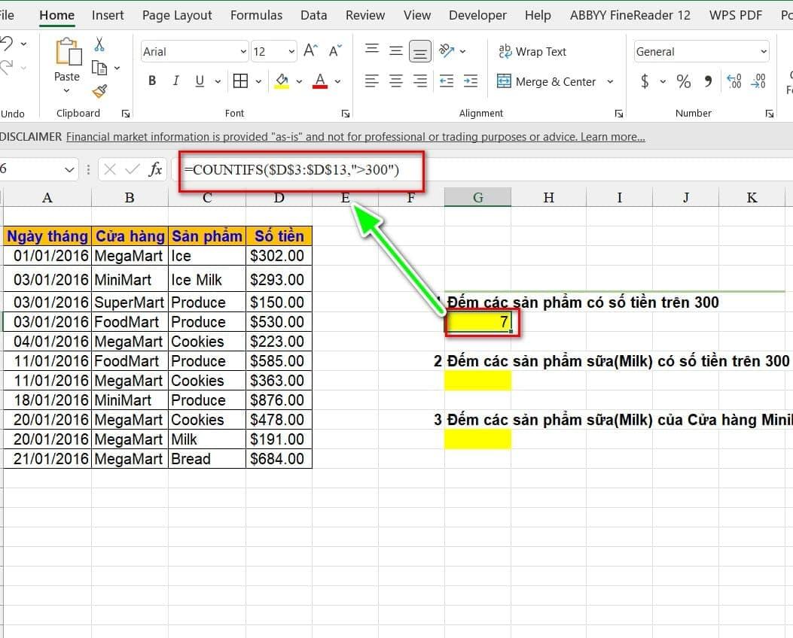Select the Format Painter brush

[99, 91]
